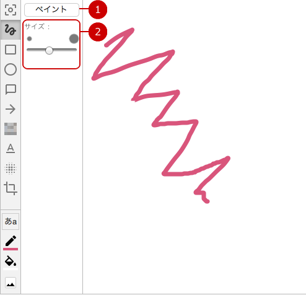Select the crop tool
Image resolution: width=306 pixels, height=295 pixels.
click(x=11, y=188)
